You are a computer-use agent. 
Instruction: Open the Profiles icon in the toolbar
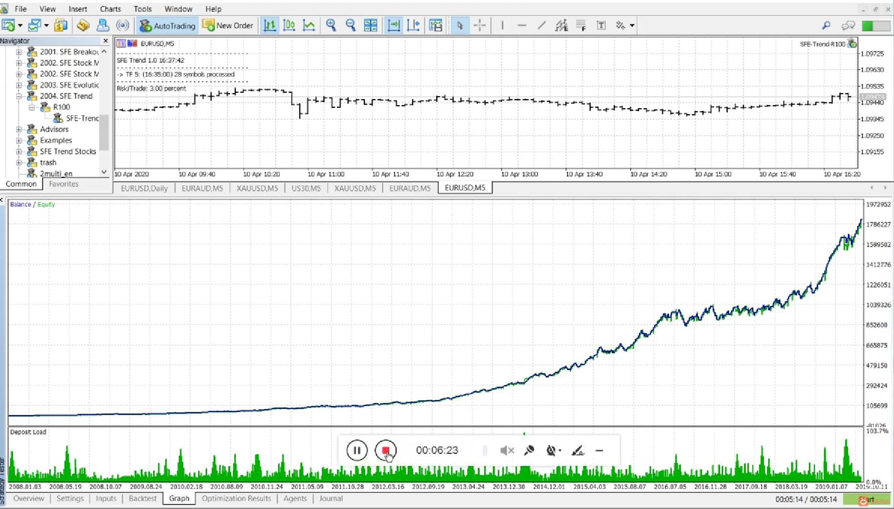click(x=34, y=25)
